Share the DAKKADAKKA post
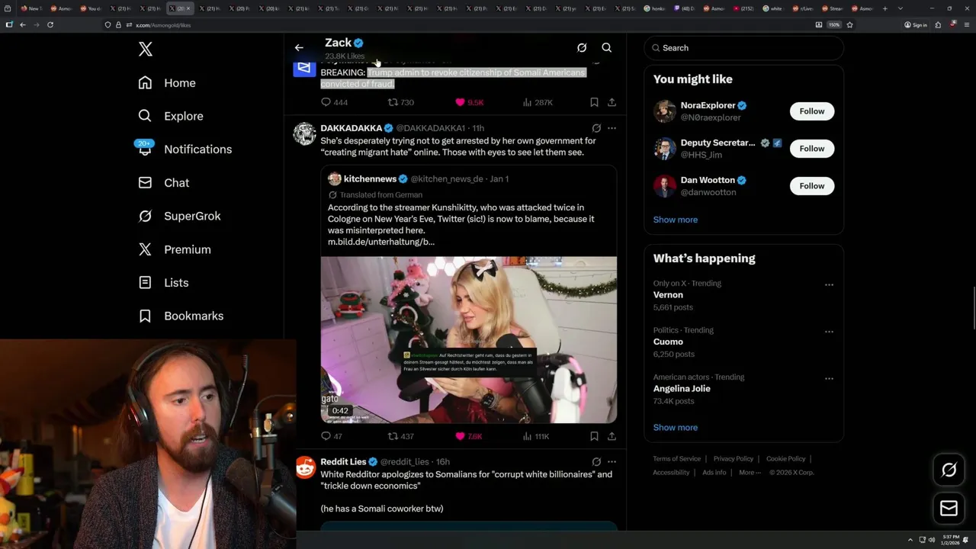Viewport: 976px width, 549px height. (x=612, y=436)
